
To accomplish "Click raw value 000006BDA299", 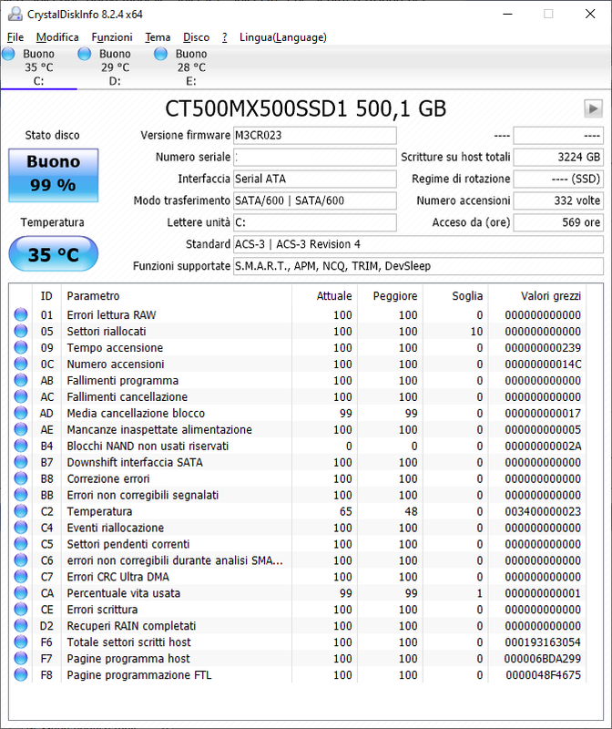I will 543,658.
